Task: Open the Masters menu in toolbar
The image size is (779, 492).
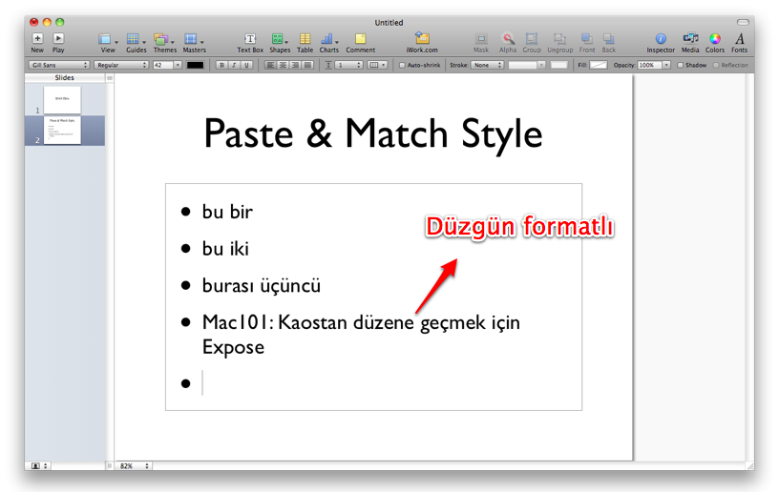Action: pos(194,39)
